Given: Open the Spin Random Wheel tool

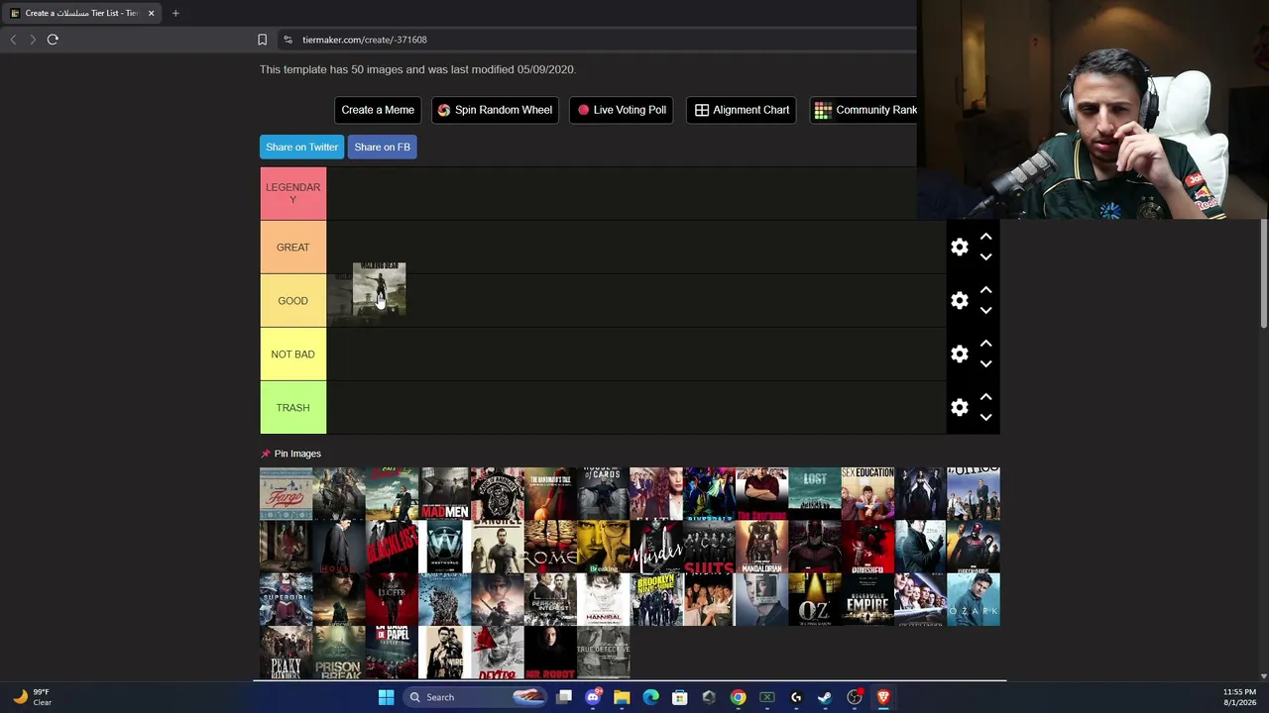Looking at the screenshot, I should pyautogui.click(x=495, y=110).
